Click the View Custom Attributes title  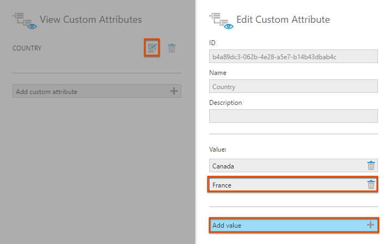tap(91, 20)
